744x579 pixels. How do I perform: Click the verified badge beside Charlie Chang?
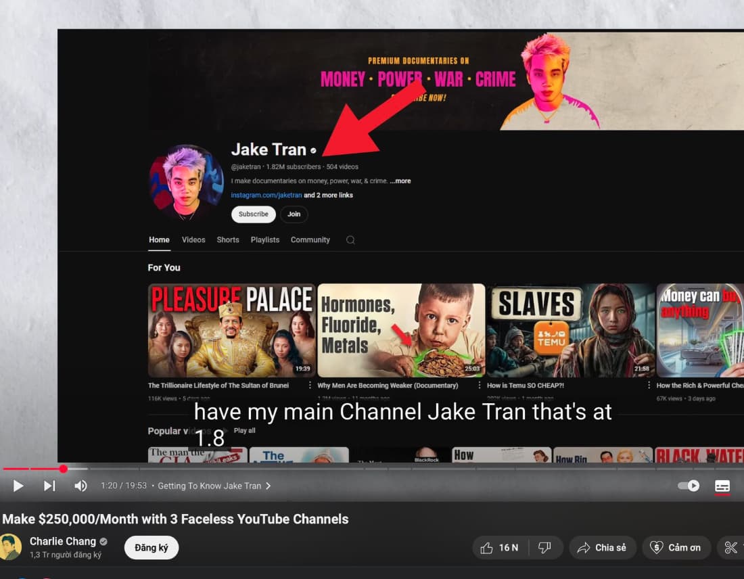tap(103, 542)
